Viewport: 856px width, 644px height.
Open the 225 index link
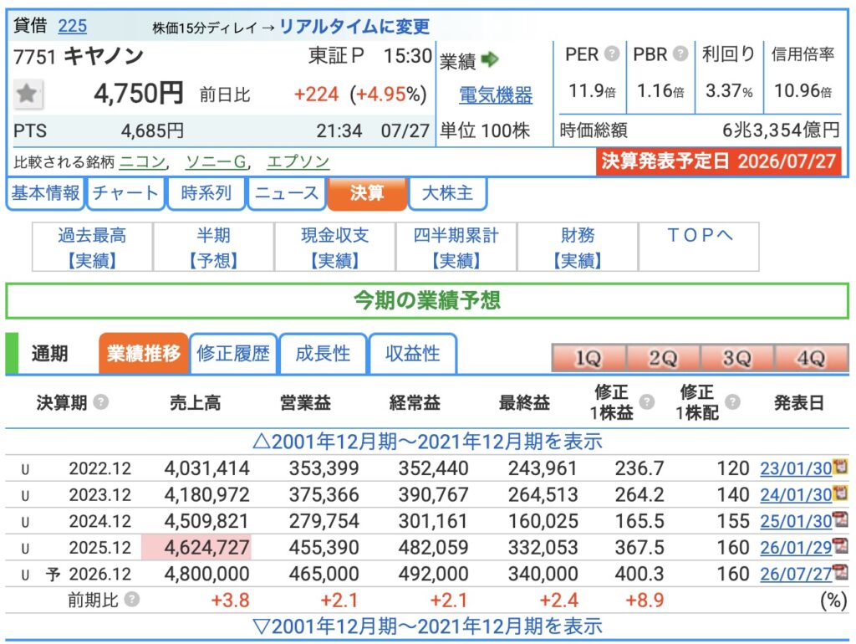click(72, 26)
